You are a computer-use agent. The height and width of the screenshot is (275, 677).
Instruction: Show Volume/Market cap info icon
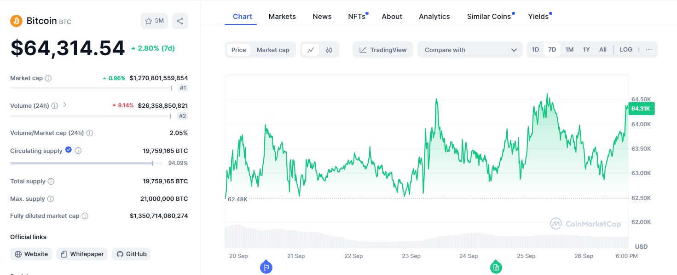pyautogui.click(x=90, y=133)
